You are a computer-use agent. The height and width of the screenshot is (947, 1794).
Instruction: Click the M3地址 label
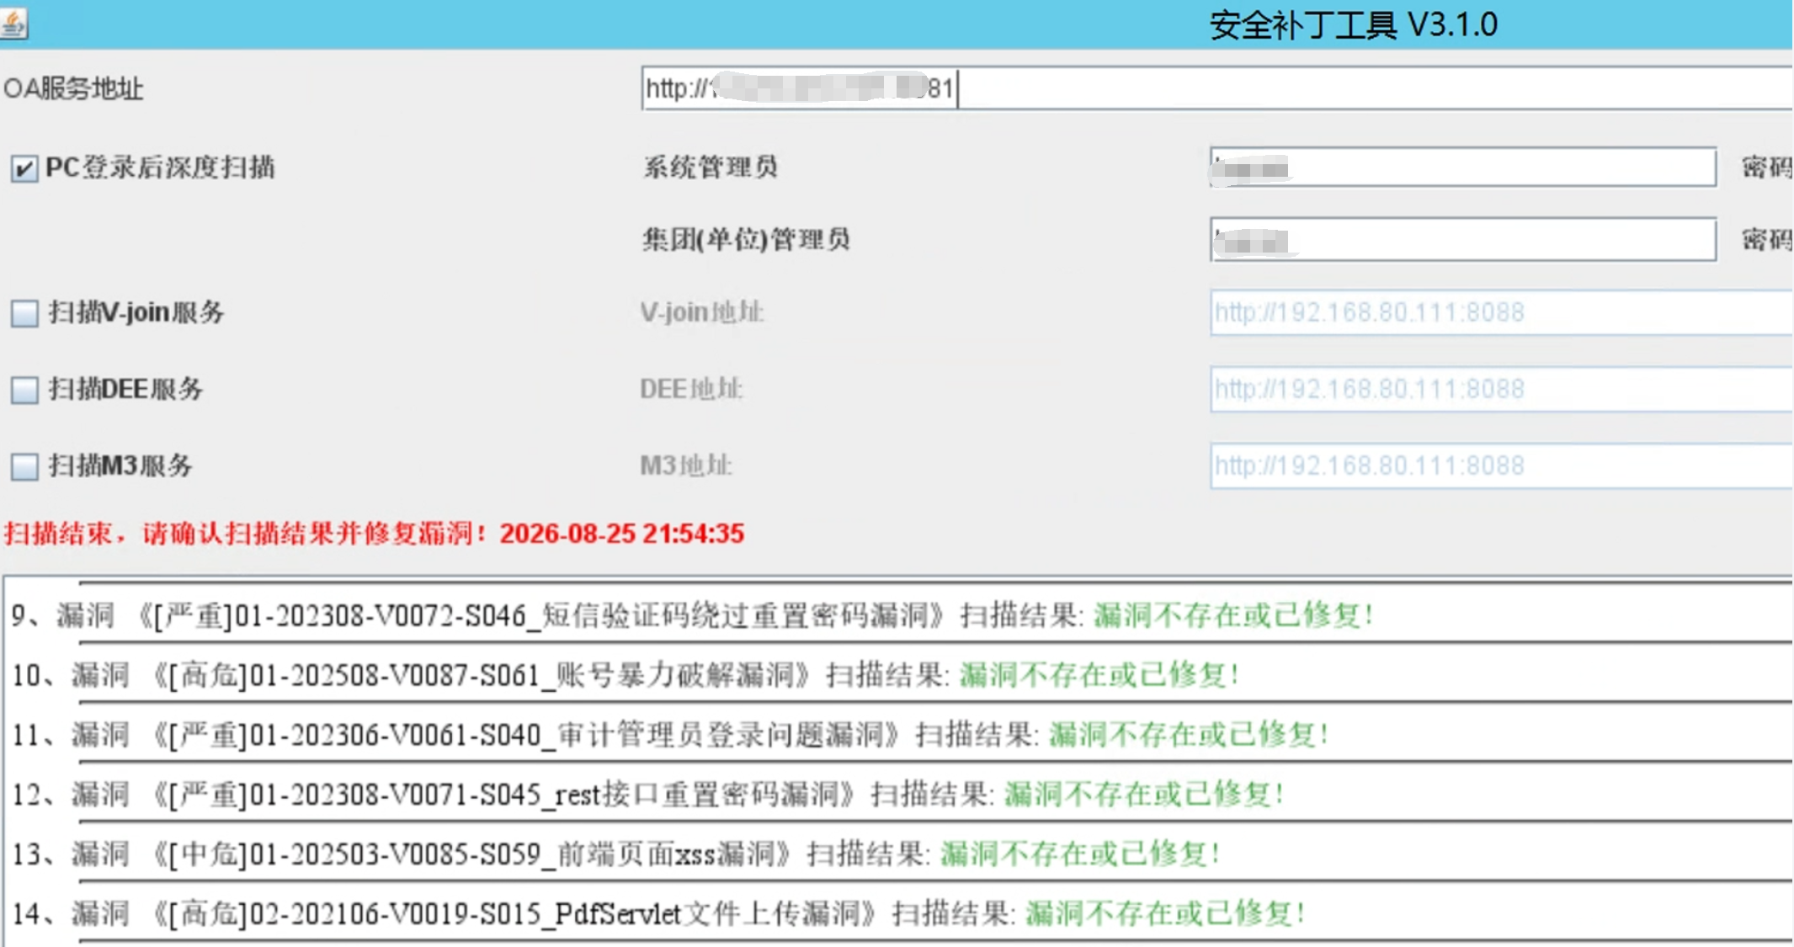pos(686,466)
